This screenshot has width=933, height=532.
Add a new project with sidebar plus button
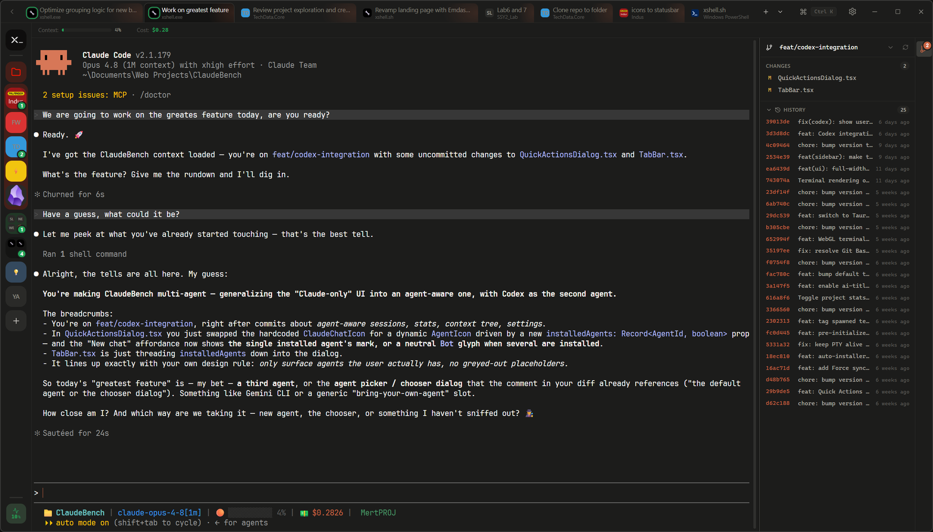coord(16,321)
